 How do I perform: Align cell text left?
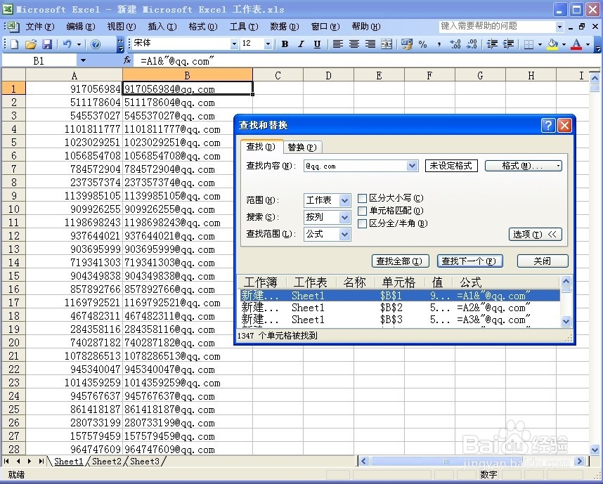coord(337,44)
